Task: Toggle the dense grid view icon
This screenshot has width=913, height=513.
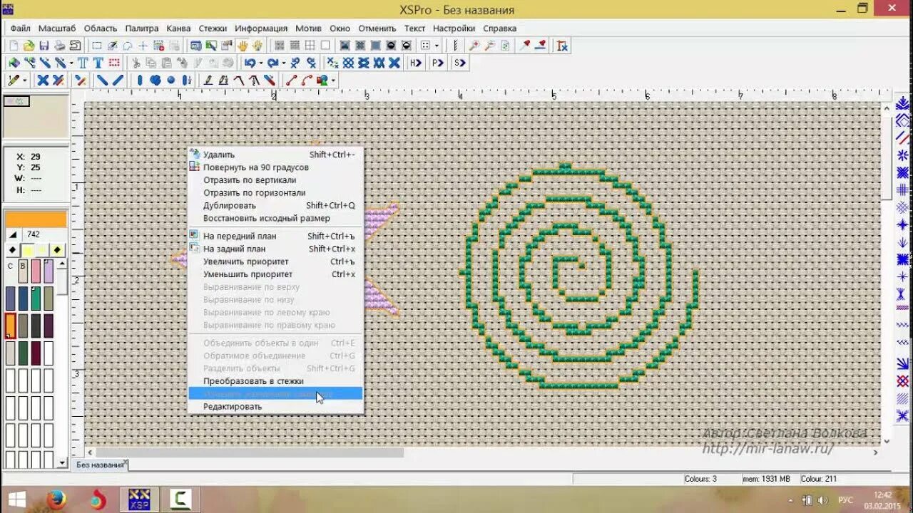Action: click(x=295, y=46)
